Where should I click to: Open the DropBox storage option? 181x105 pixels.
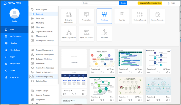point(14,43)
